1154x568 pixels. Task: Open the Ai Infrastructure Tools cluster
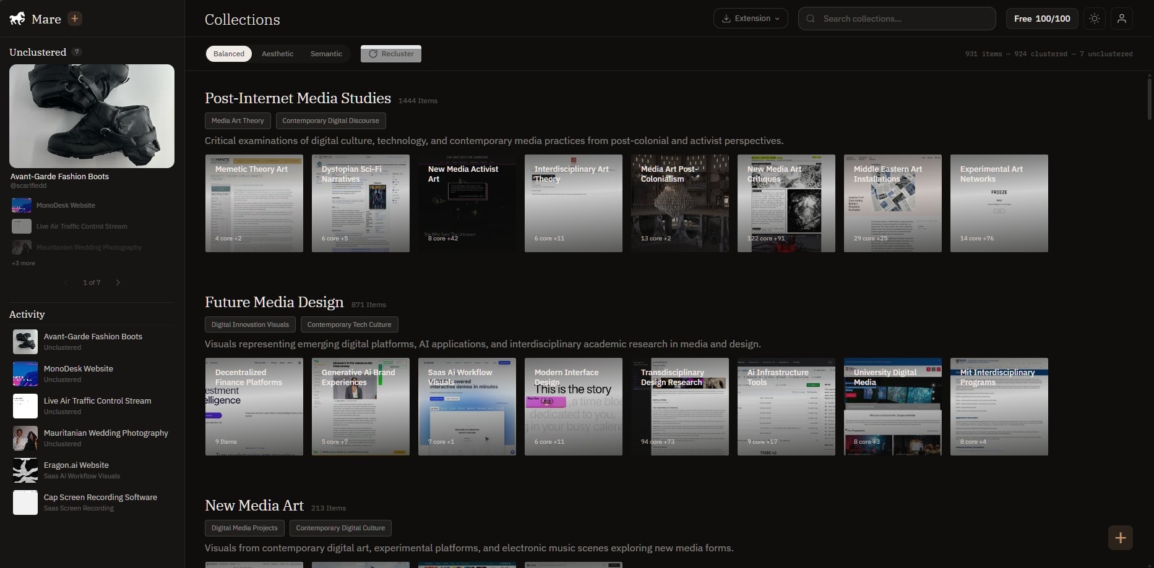click(786, 407)
